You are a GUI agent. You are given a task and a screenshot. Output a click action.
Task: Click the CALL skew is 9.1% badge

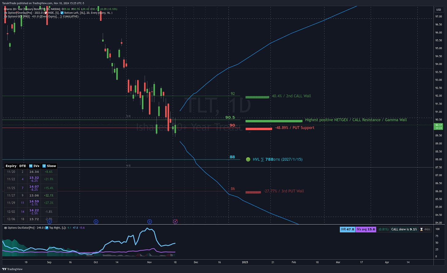click(404, 229)
